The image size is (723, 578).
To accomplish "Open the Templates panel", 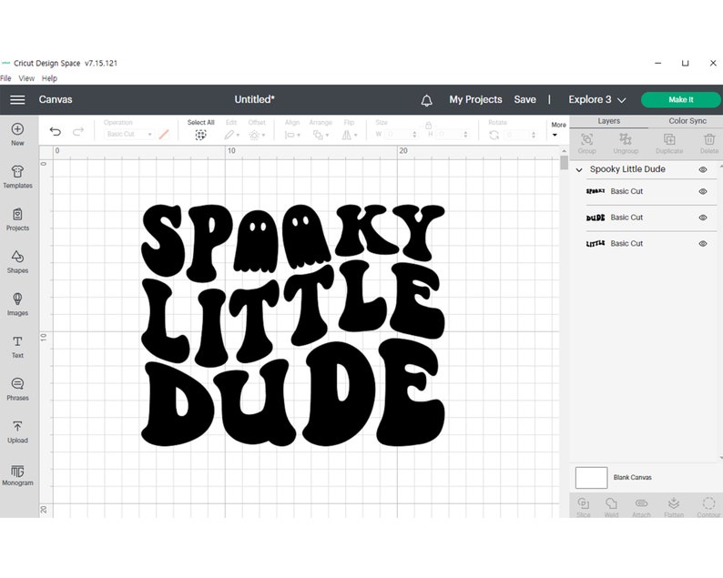I will 17,172.
